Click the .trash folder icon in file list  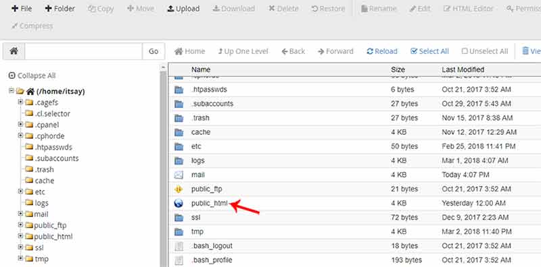(179, 118)
